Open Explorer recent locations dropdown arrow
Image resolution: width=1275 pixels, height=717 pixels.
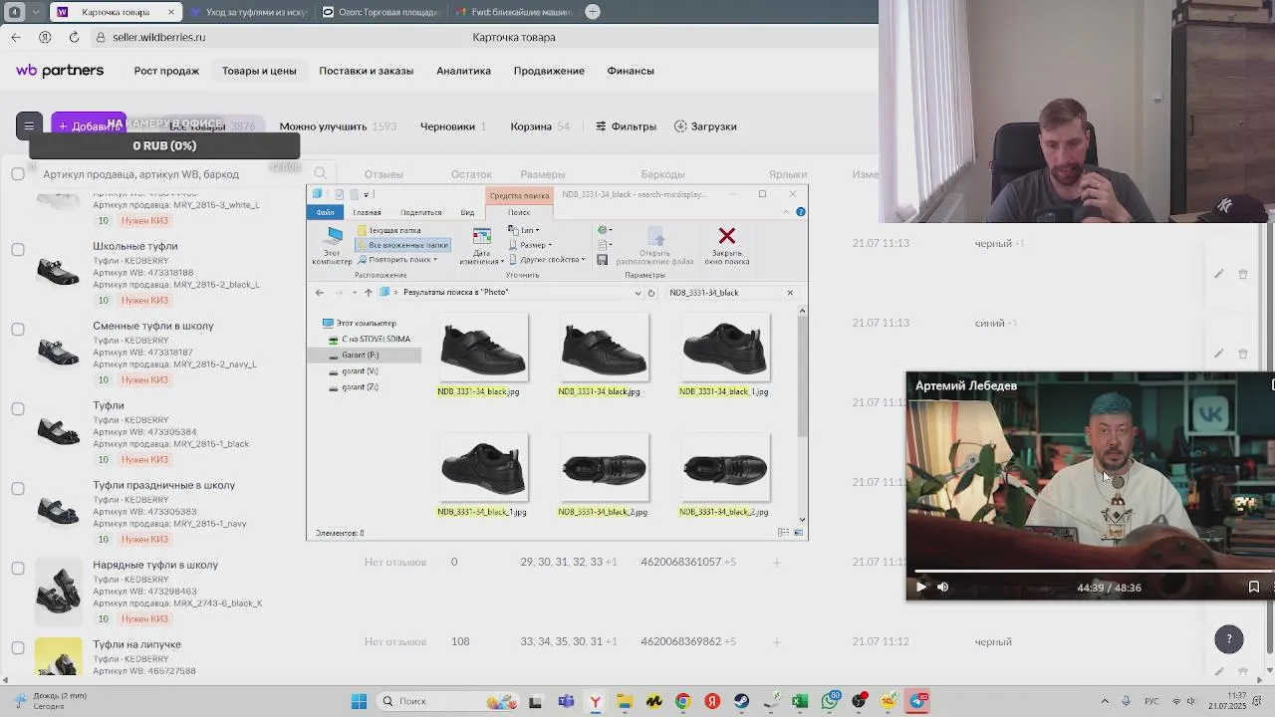[354, 293]
